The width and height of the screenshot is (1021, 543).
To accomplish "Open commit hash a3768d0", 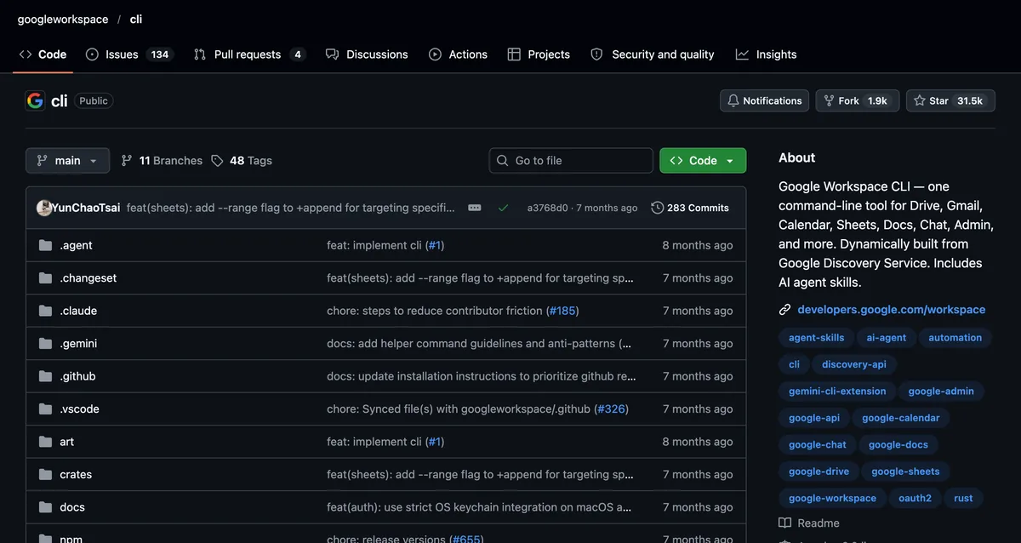I will (547, 208).
